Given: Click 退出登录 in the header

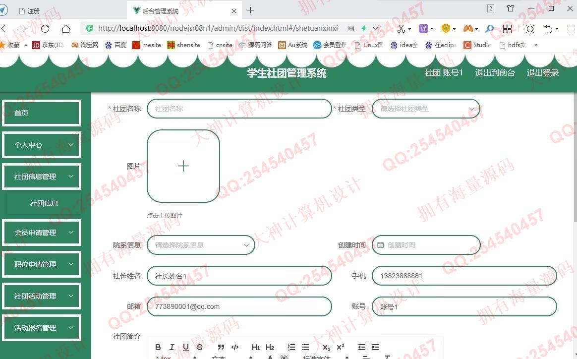Looking at the screenshot, I should tap(542, 73).
